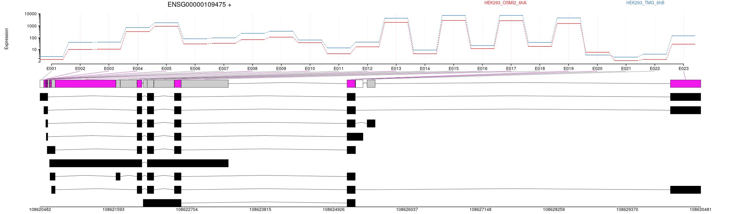Click genomic coordinate 108626037
734x214 pixels.
pyautogui.click(x=407, y=209)
